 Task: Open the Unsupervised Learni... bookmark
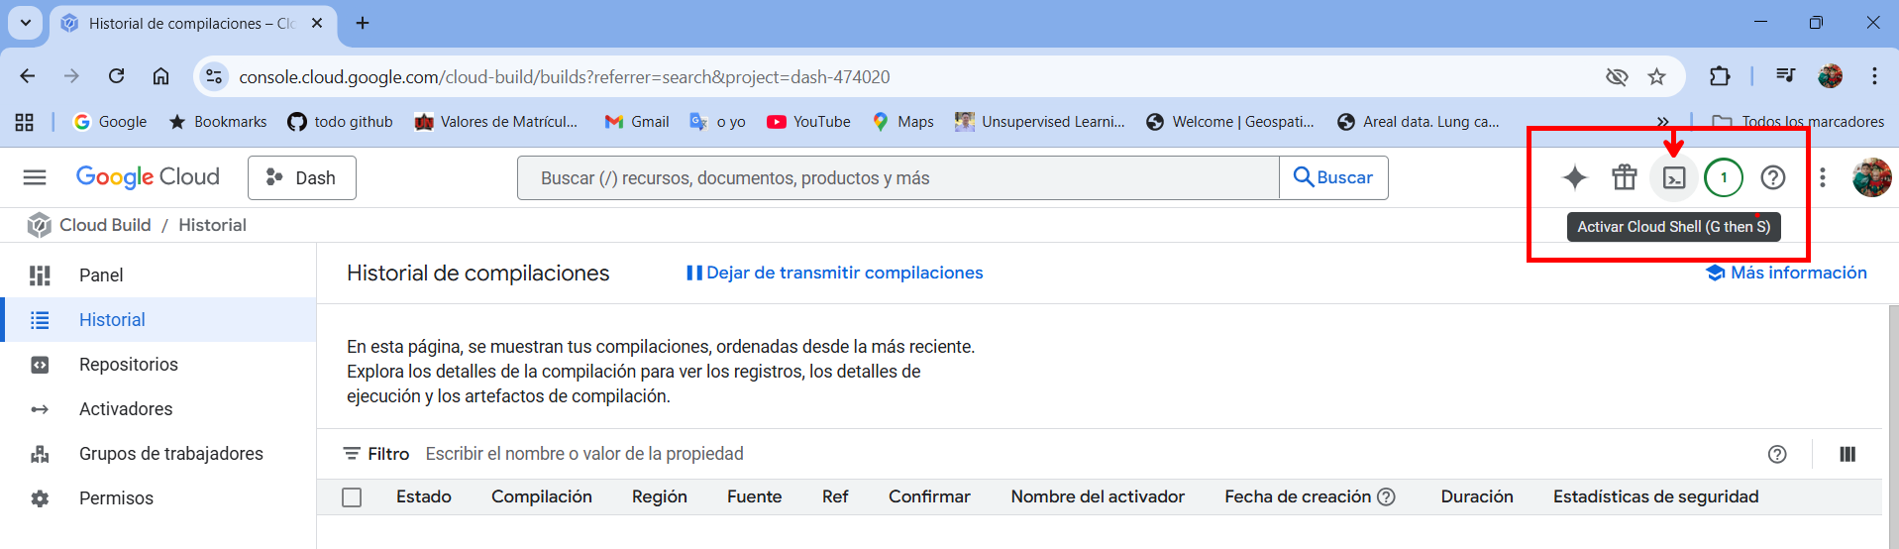tap(1040, 122)
